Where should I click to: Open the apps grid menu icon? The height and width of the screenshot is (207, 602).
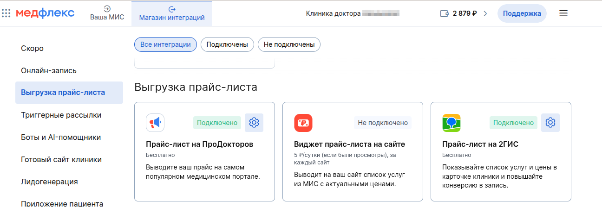[x=6, y=13]
